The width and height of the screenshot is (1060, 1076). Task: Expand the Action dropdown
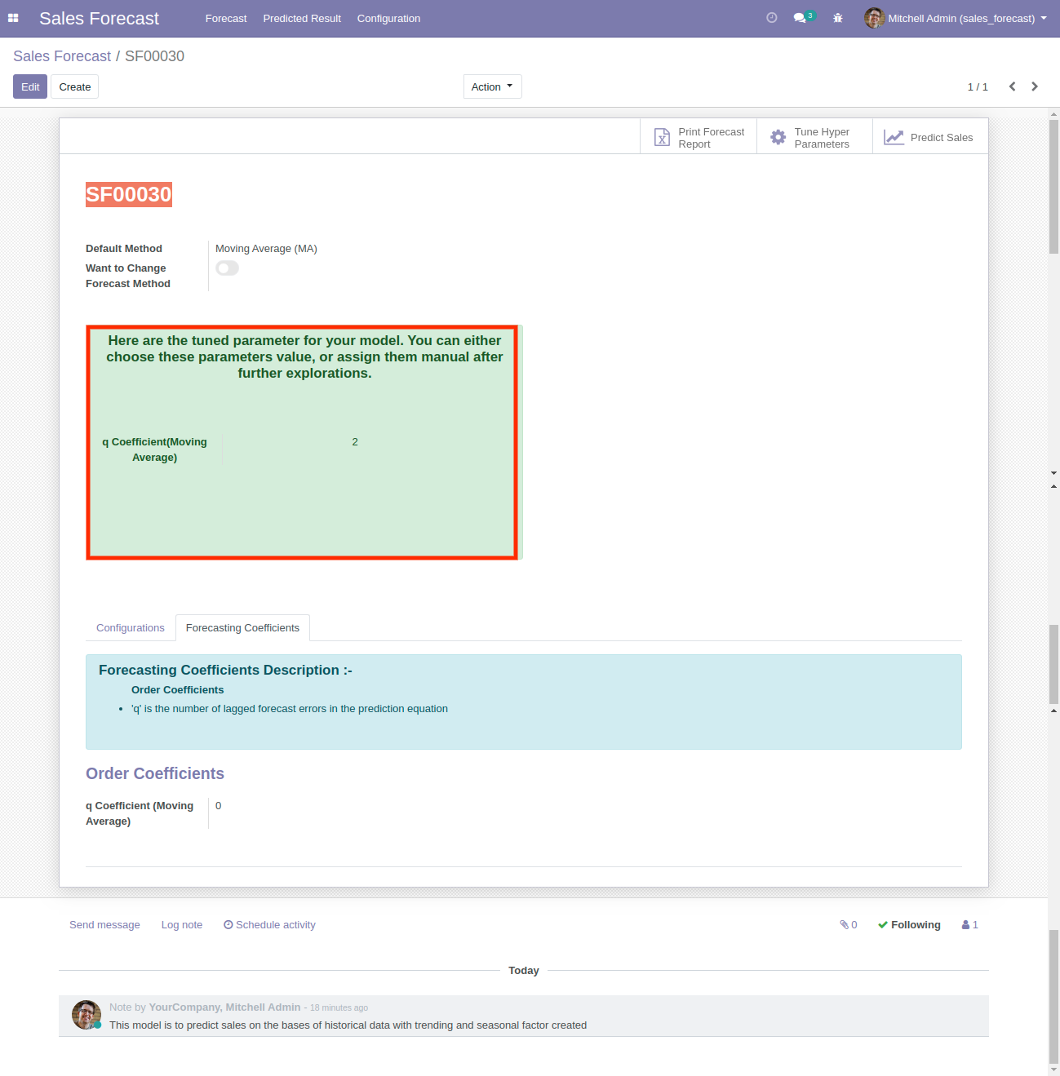pyautogui.click(x=492, y=86)
